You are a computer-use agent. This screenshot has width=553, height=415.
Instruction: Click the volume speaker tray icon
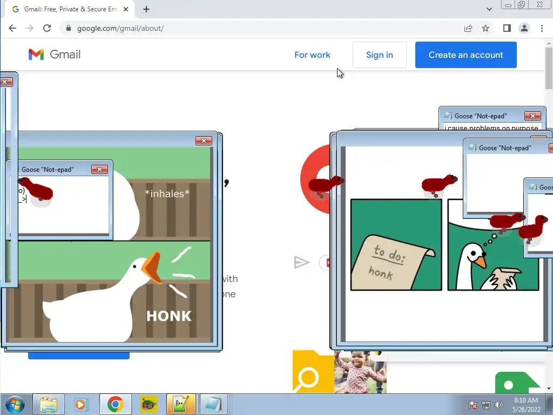click(498, 405)
